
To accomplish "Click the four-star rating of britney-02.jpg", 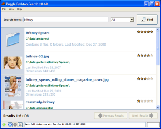I will pos(145,55).
